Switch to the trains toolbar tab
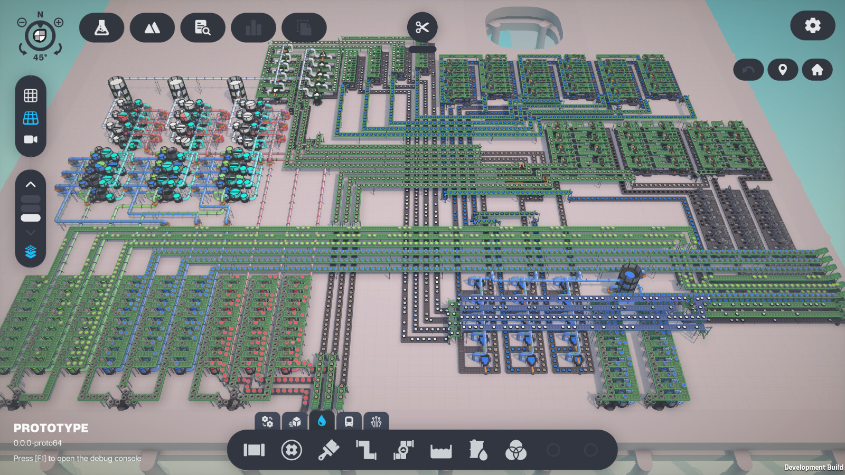 [349, 421]
